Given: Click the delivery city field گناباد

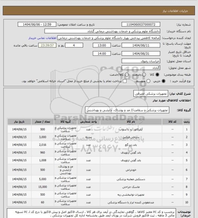Looking at the screenshot, I should (141, 68).
